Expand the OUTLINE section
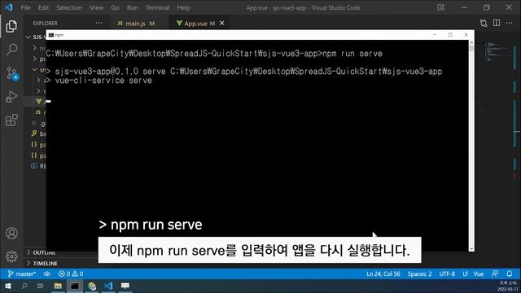The width and height of the screenshot is (521, 293). pos(42,252)
